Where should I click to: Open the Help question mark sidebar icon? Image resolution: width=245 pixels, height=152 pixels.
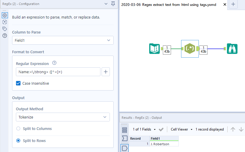tap(5, 36)
